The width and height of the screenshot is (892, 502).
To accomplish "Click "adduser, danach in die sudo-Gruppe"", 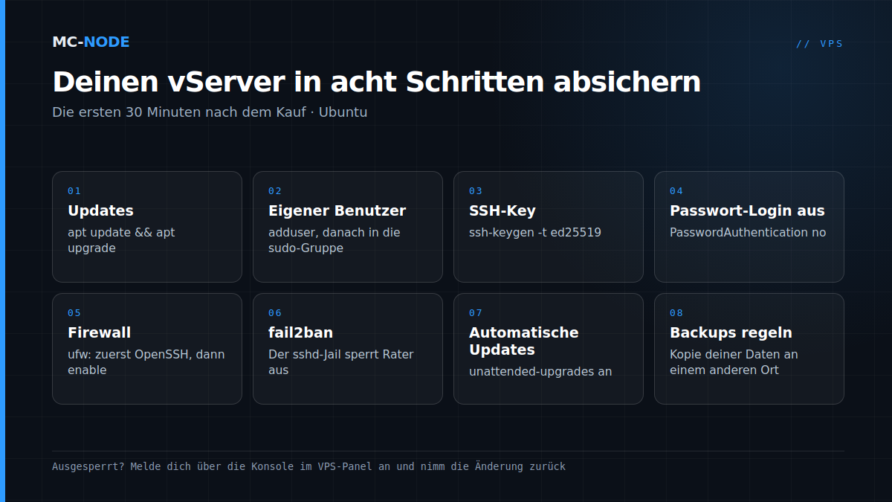I will (x=334, y=240).
